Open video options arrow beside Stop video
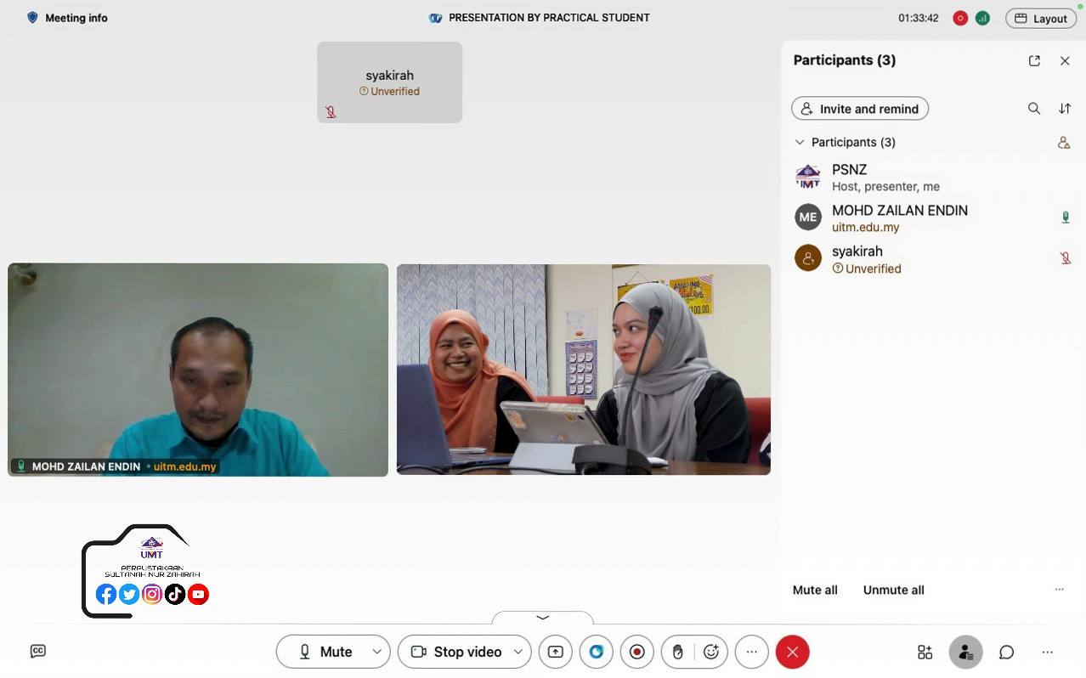Viewport: 1086px width, 678px height. click(x=518, y=652)
